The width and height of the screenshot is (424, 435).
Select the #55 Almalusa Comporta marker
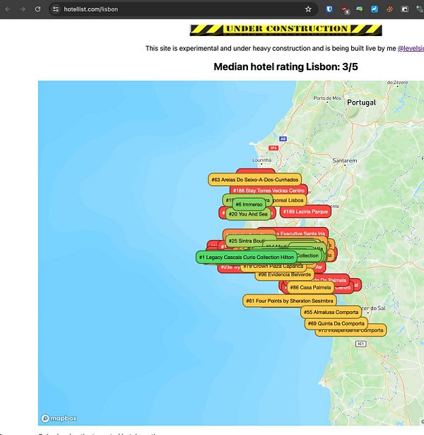(x=331, y=312)
